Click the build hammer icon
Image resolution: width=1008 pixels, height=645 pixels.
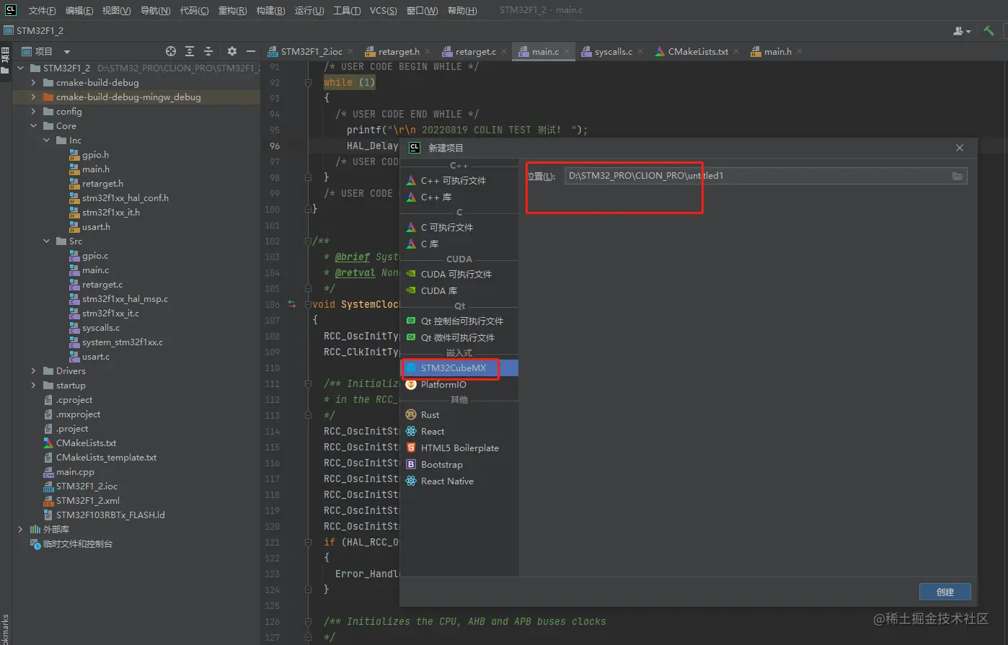point(989,31)
